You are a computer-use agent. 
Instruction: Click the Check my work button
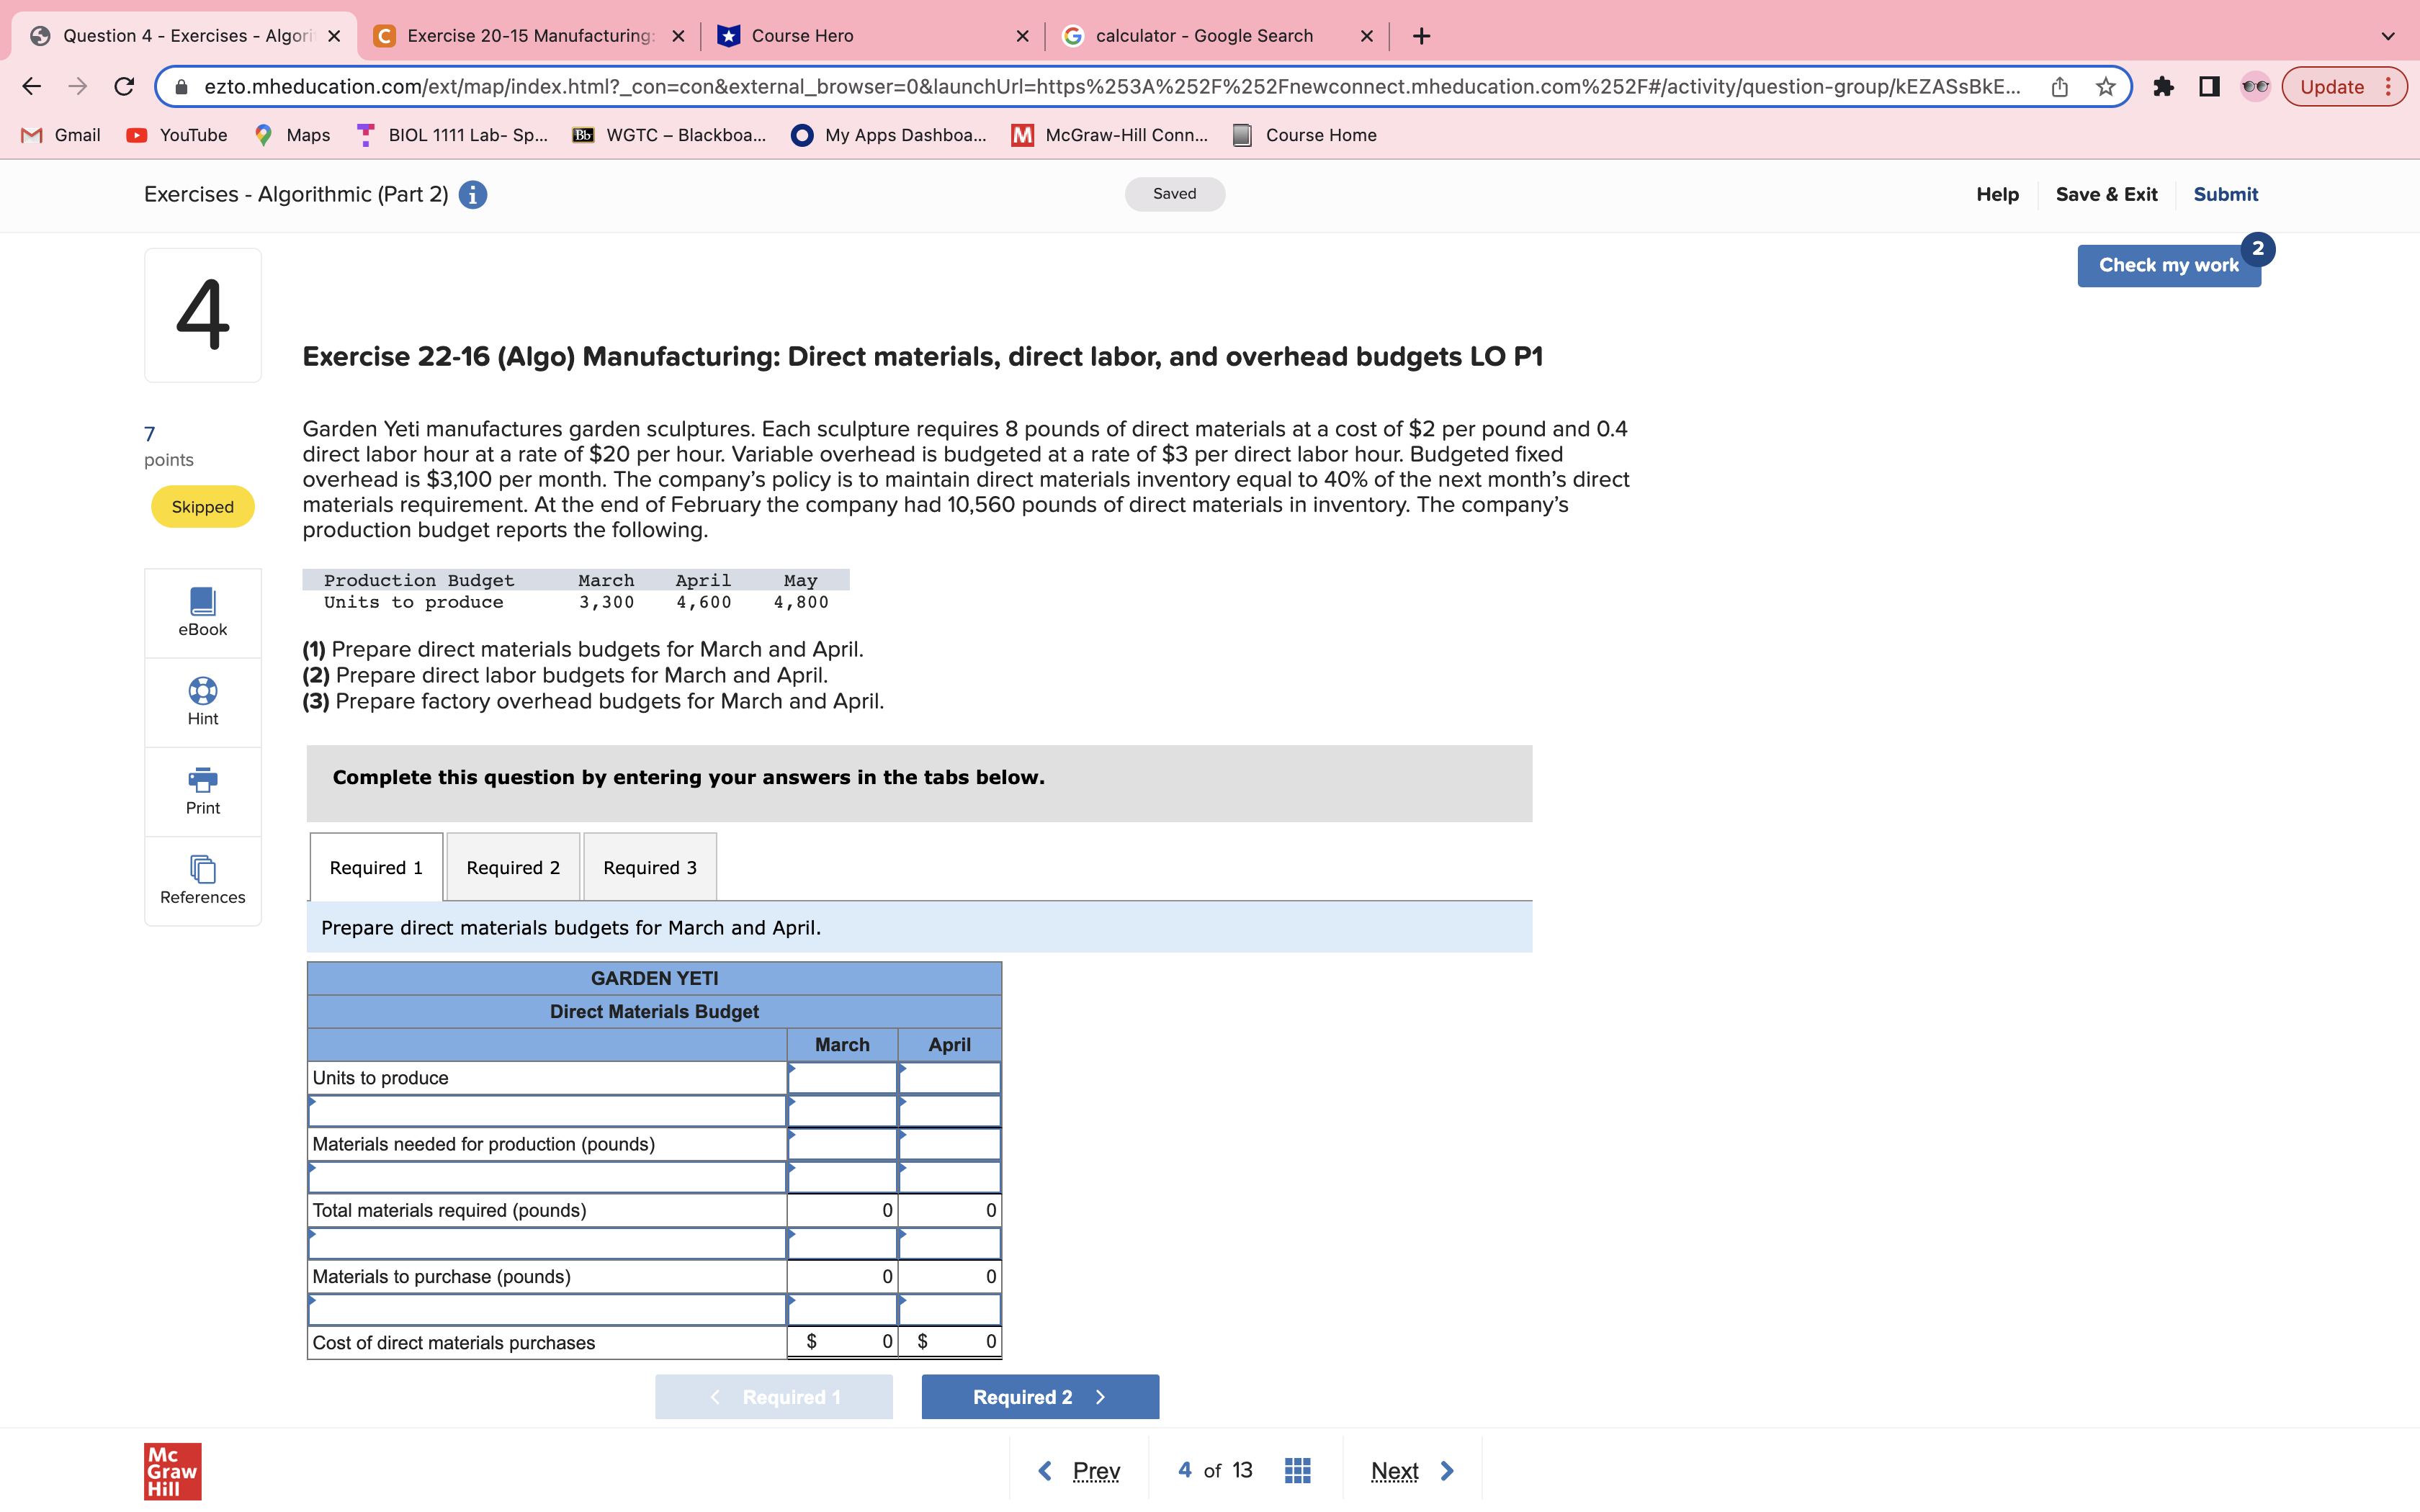pos(2168,265)
